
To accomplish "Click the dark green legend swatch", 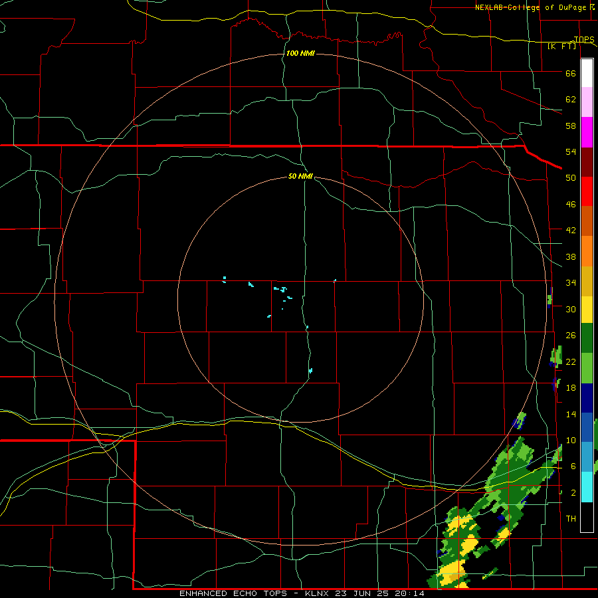I will pyautogui.click(x=587, y=338).
